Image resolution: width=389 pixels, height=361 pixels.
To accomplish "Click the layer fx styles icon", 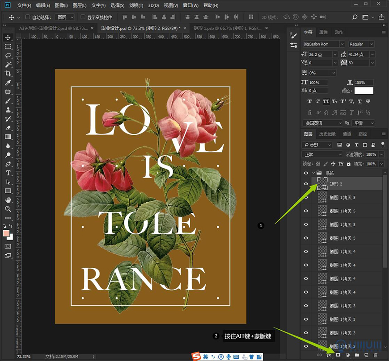I will (x=329, y=355).
